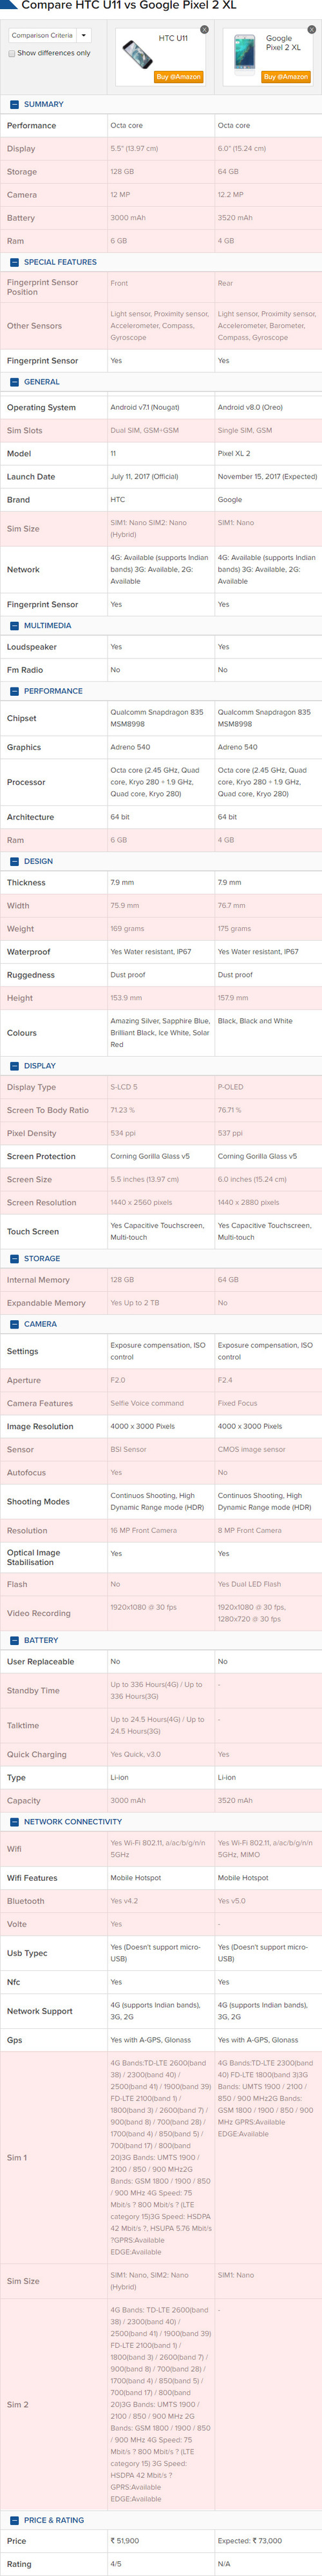The width and height of the screenshot is (322, 2576).
Task: Collapse the Multimedia section minus icon
Action: point(14,625)
